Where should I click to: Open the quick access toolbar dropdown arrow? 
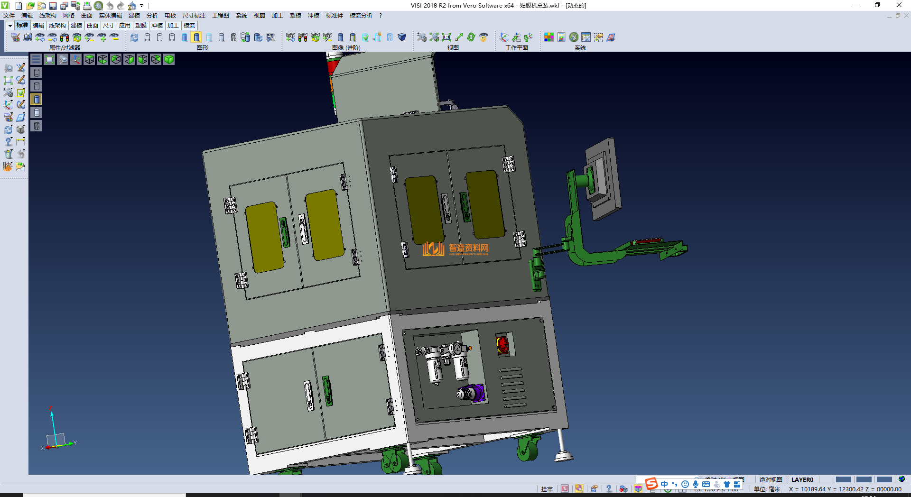coord(141,6)
